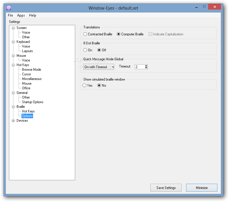This screenshot has width=229, height=202.
Task: Select the top-level Mouse tree item
Action: point(21,56)
